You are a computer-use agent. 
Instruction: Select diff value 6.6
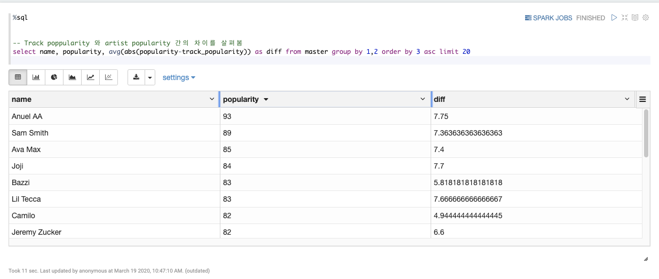(536, 232)
